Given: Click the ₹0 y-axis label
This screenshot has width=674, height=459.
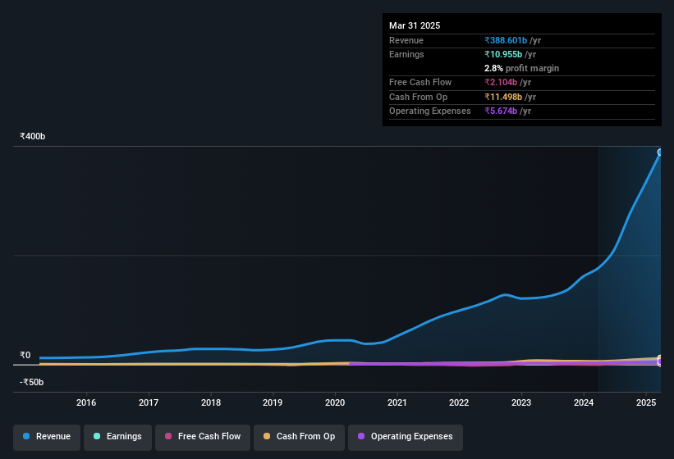Looking at the screenshot, I should click(25, 355).
